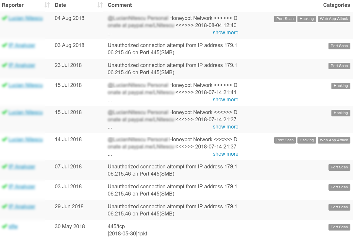353x240 pixels.
Task: Click Hacking tag on the 14 Jul 2018 row
Action: tap(307, 140)
